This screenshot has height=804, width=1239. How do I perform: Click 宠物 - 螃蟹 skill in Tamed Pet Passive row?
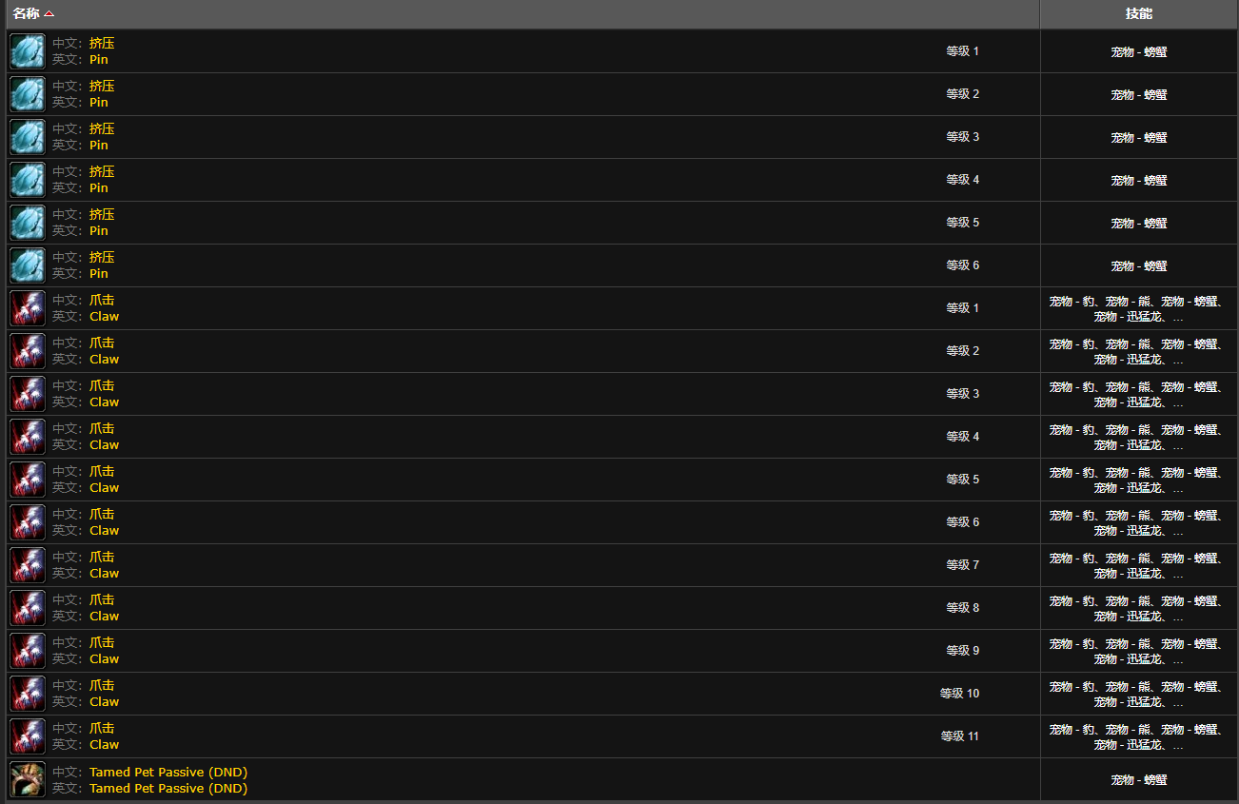pos(1139,779)
